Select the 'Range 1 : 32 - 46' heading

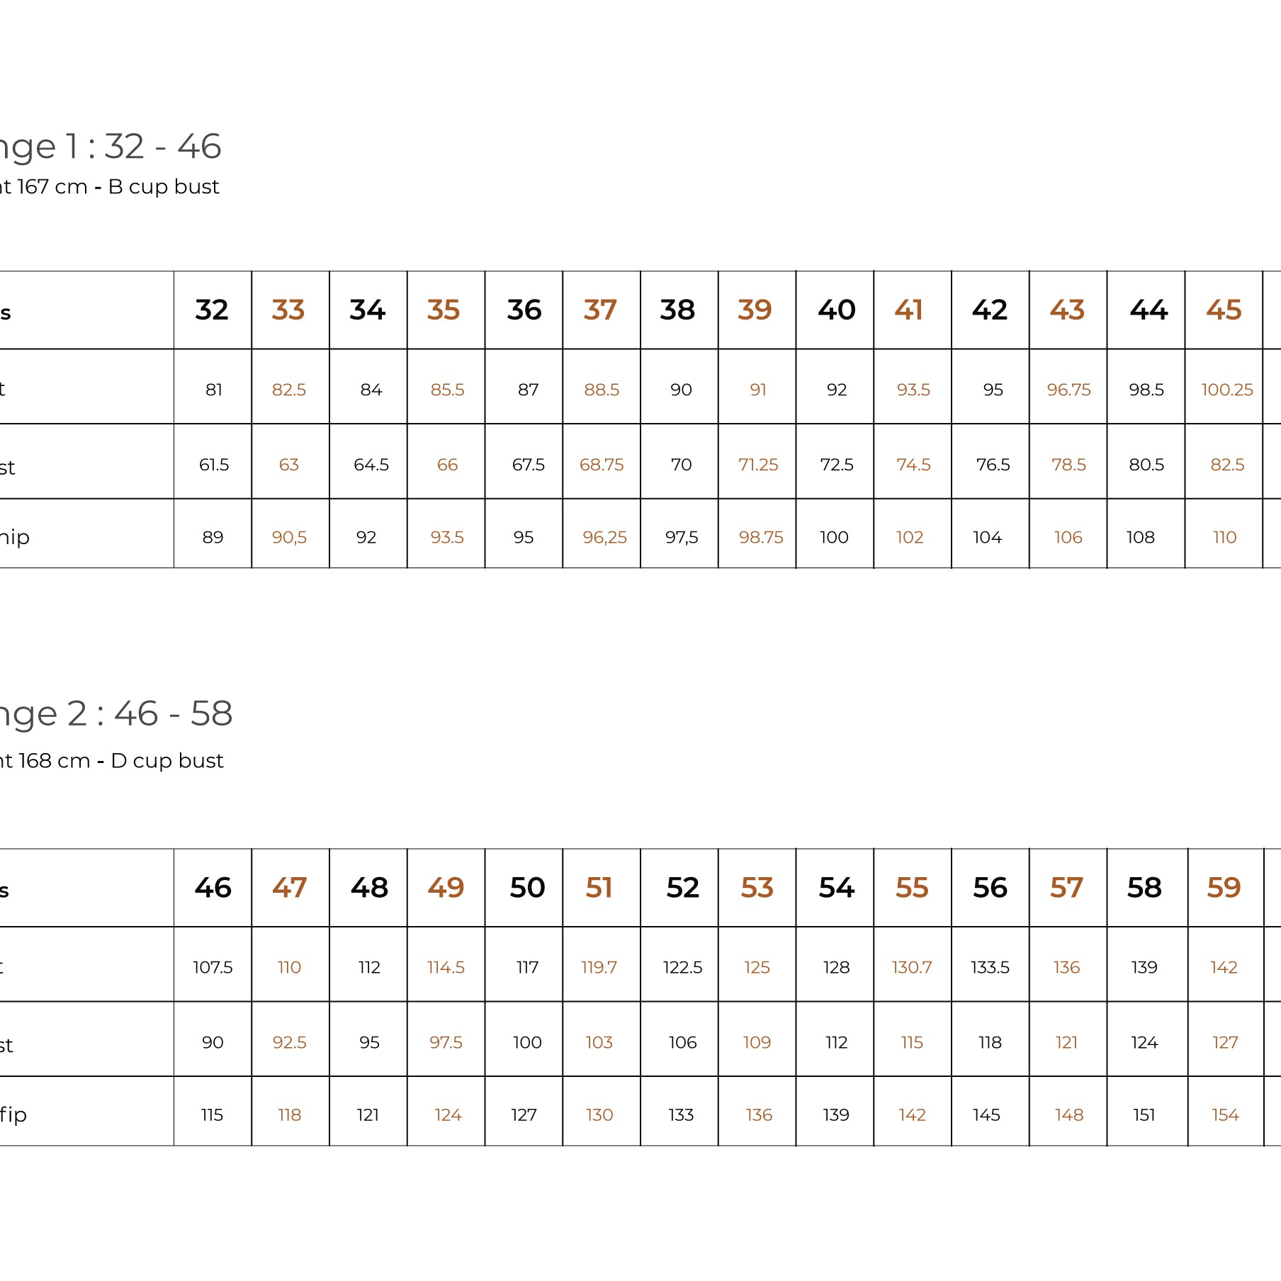tap(110, 147)
